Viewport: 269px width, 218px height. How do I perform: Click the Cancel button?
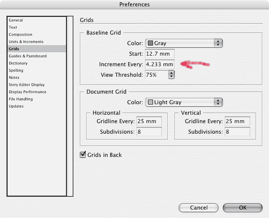click(198, 208)
